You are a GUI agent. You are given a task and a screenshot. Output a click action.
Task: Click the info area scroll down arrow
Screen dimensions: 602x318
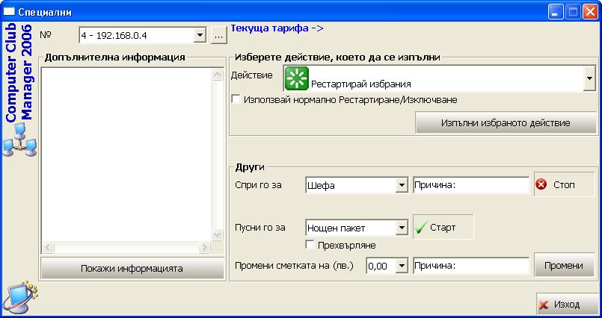tap(218, 234)
